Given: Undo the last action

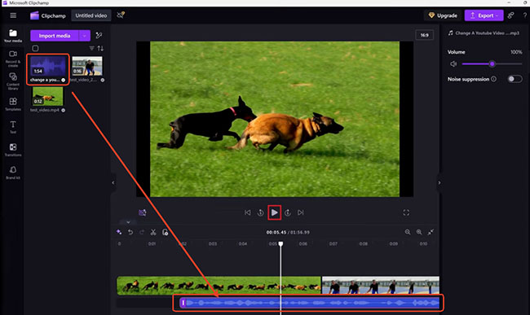Looking at the screenshot, I should (x=130, y=232).
